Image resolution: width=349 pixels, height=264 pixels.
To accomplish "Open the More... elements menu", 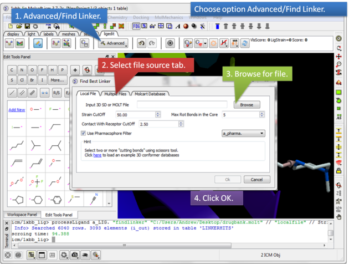I will tap(57, 80).
